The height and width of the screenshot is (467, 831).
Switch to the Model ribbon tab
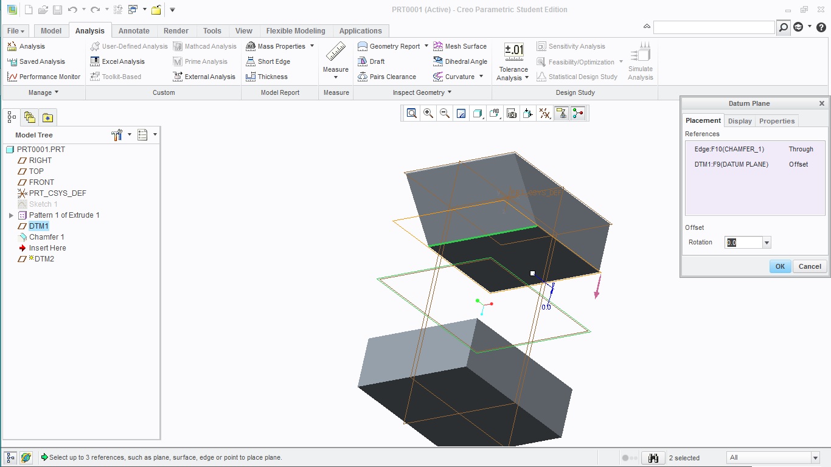click(x=51, y=31)
